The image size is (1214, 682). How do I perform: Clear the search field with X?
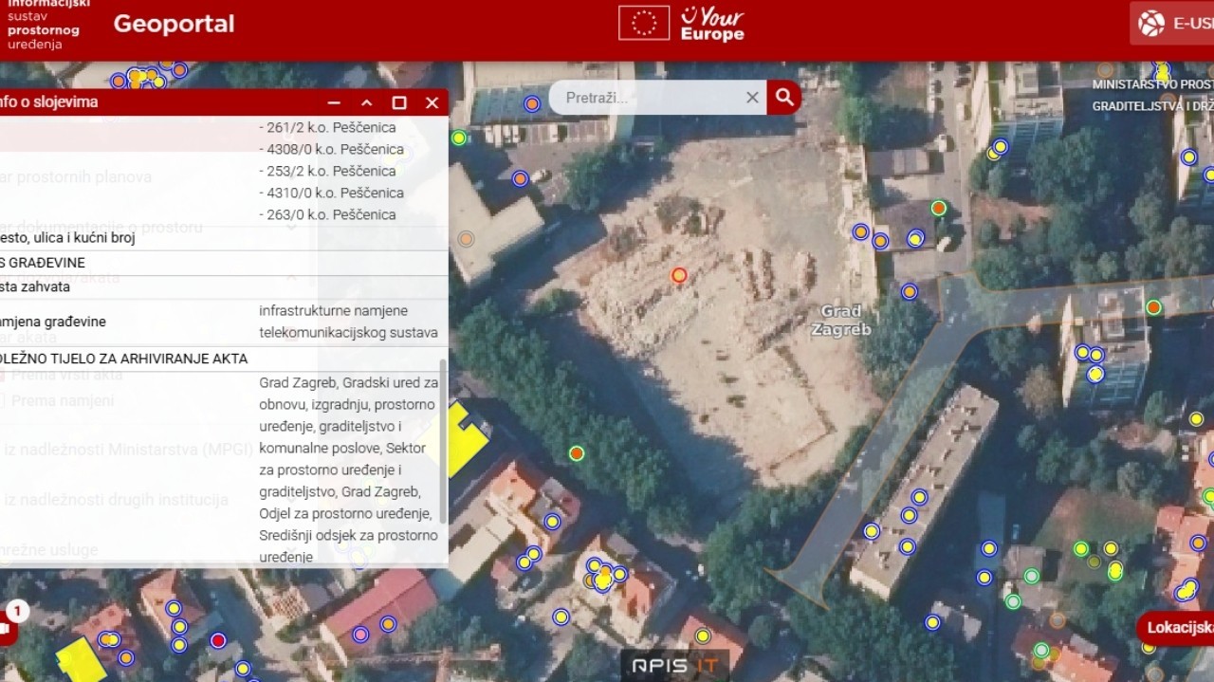(752, 97)
